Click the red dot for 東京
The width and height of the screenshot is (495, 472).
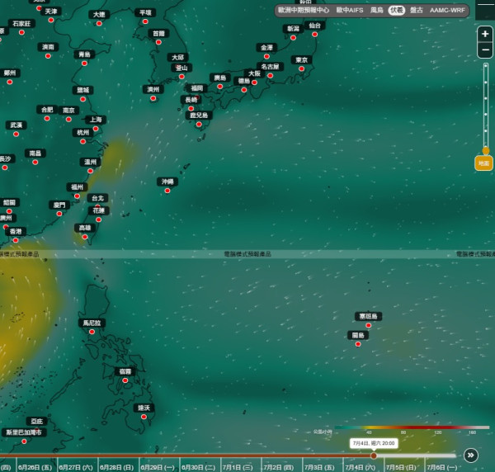(x=301, y=68)
